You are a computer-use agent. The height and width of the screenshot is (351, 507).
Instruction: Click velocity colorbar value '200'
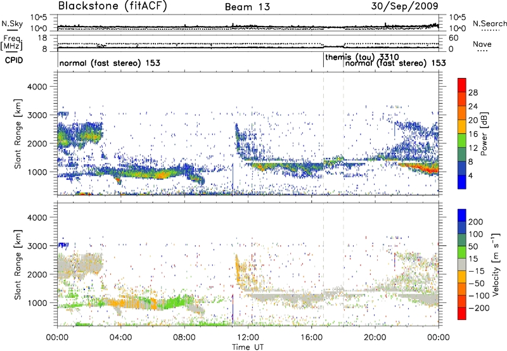click(x=476, y=222)
